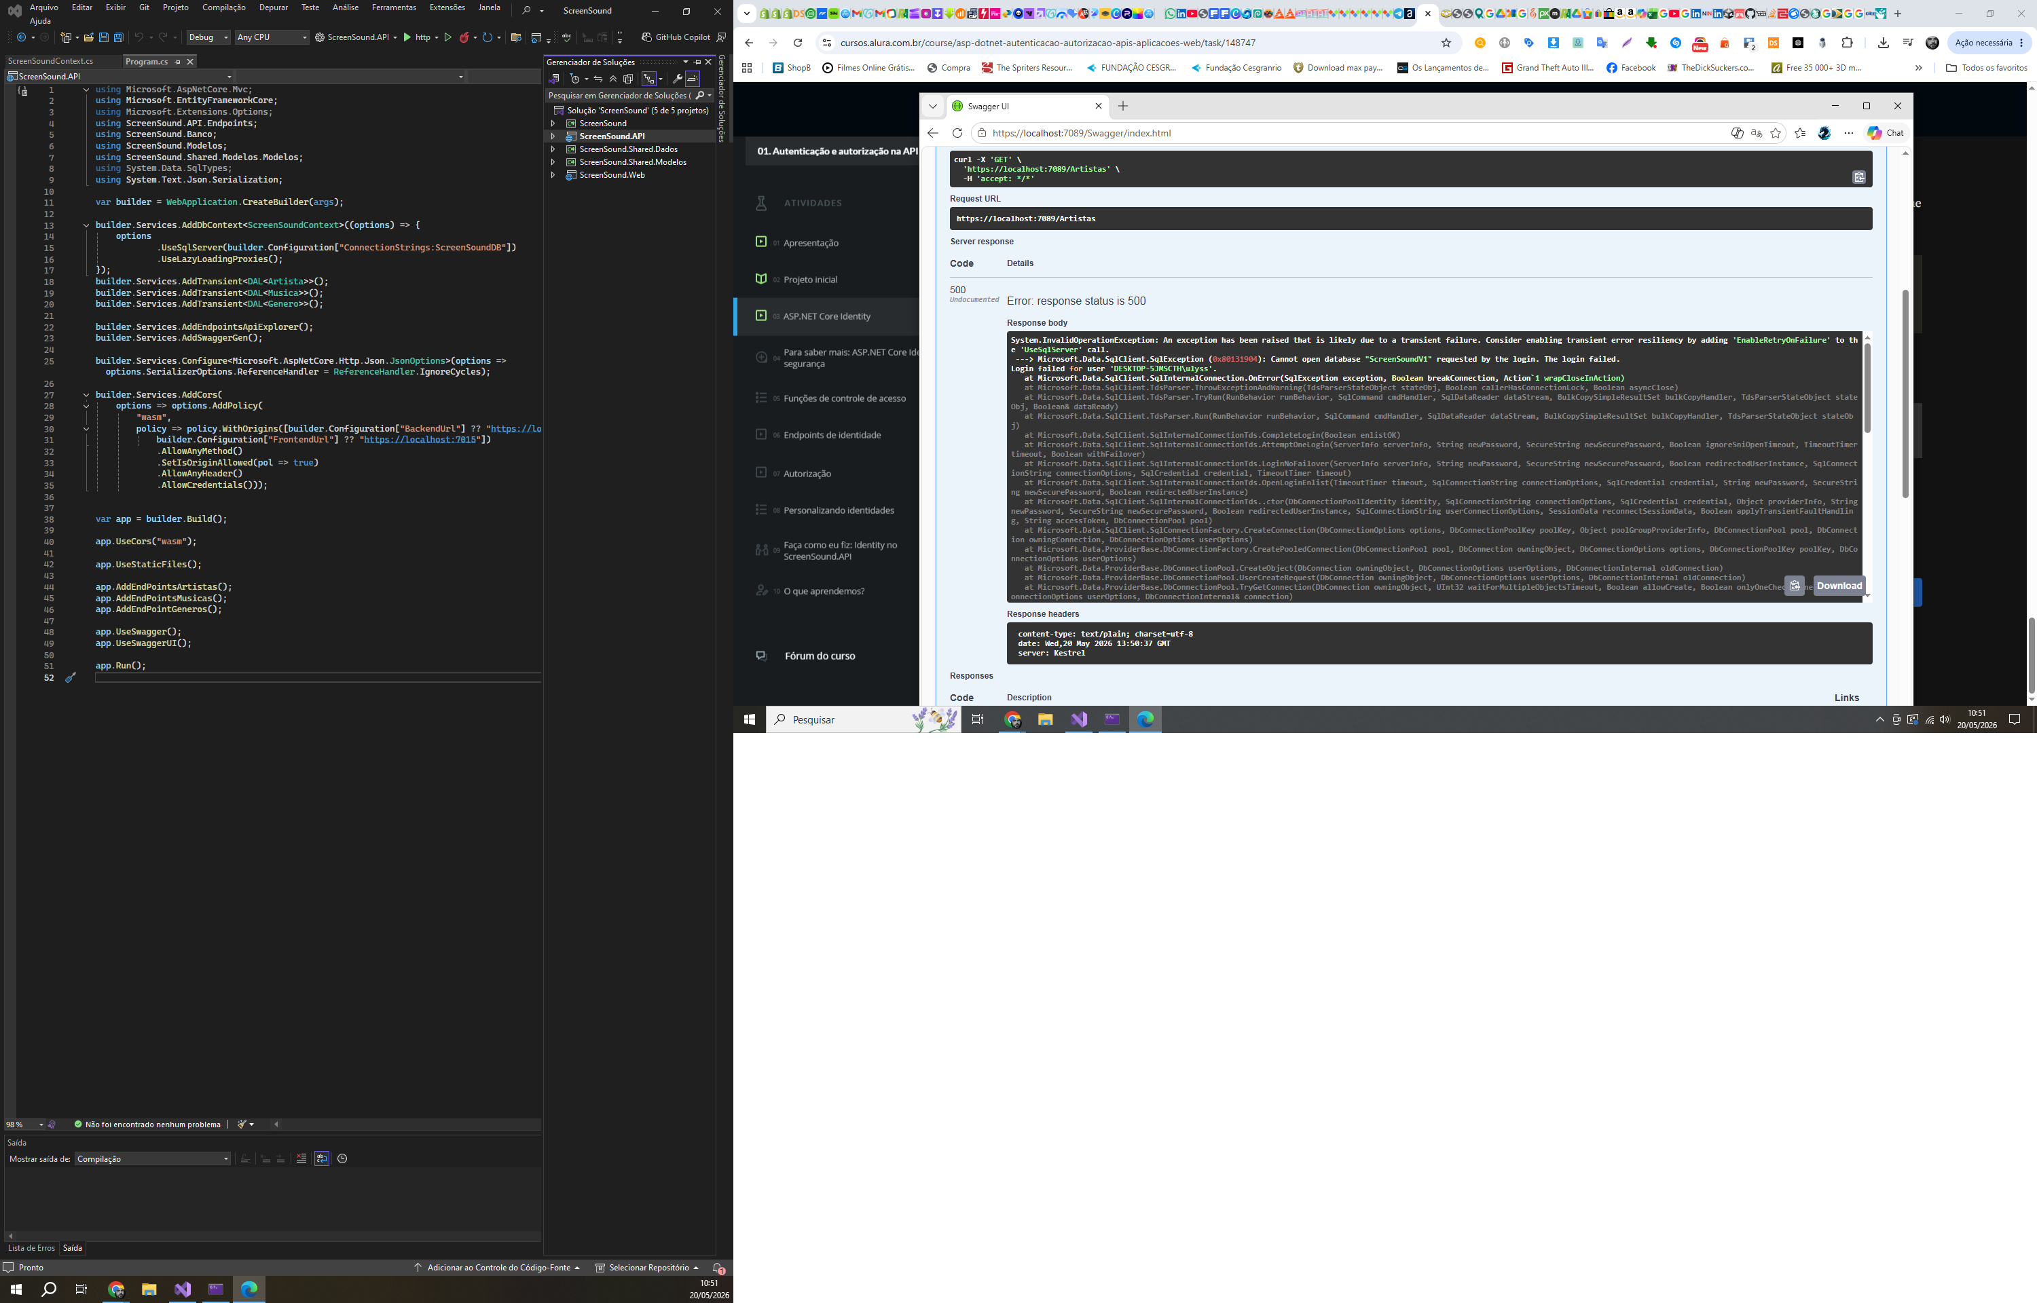Open Edge Settings and more ellipsis

point(1848,133)
